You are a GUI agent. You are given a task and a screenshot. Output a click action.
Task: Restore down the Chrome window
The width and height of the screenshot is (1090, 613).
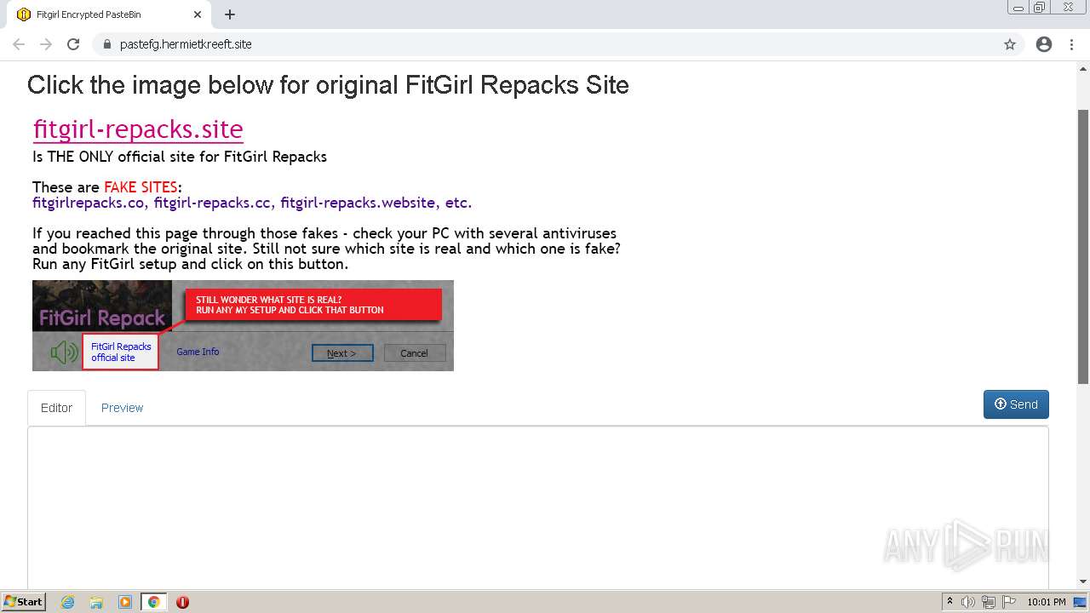click(x=1040, y=8)
